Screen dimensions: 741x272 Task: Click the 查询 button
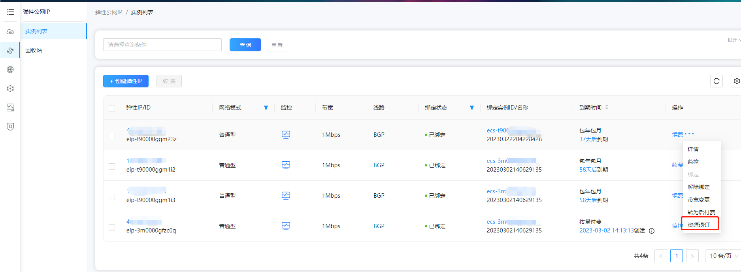pos(245,45)
